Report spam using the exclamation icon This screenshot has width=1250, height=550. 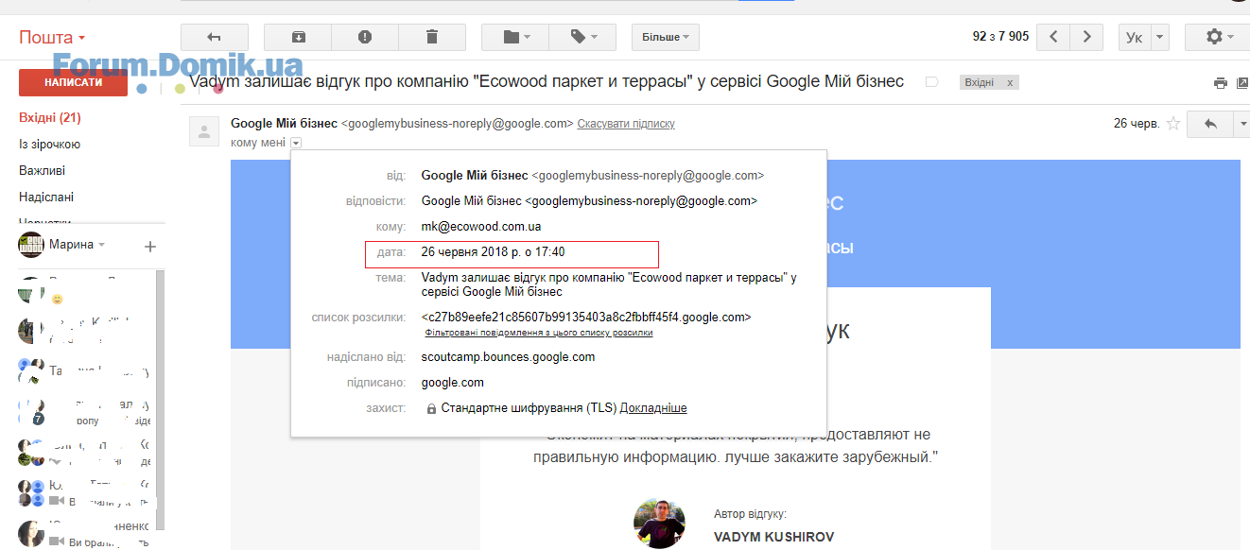click(x=365, y=37)
